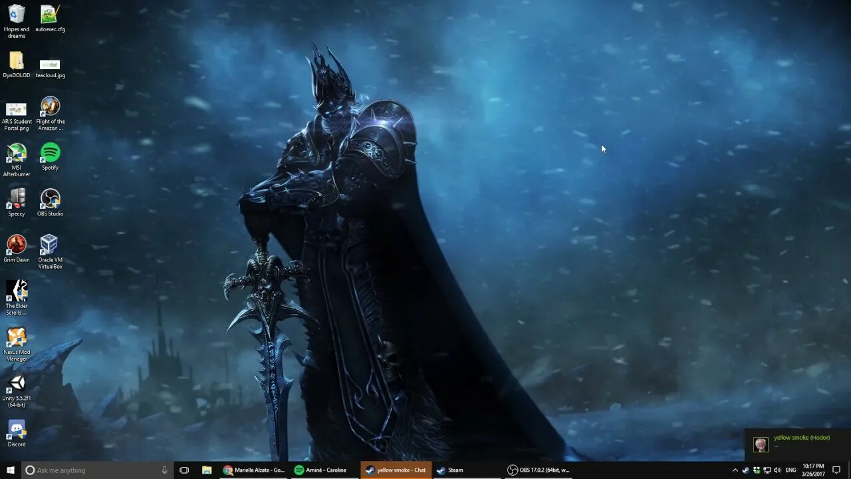Click the Show Desktop strip after Action Center
Viewport: 851px width, 479px height.
849,470
